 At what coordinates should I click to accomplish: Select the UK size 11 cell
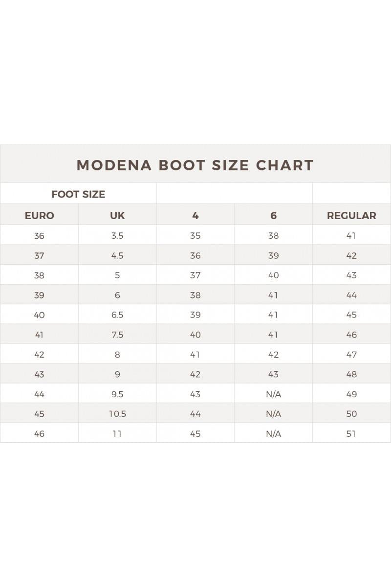pyautogui.click(x=117, y=433)
